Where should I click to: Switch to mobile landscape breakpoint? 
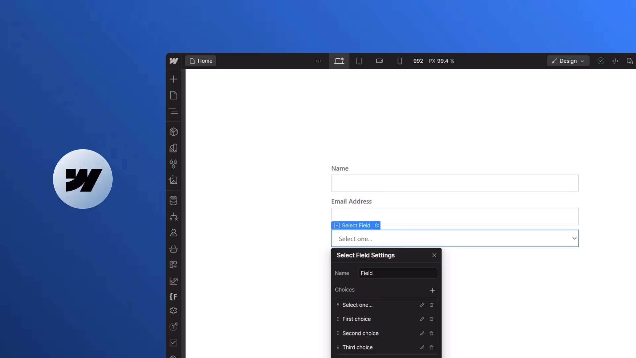(379, 61)
